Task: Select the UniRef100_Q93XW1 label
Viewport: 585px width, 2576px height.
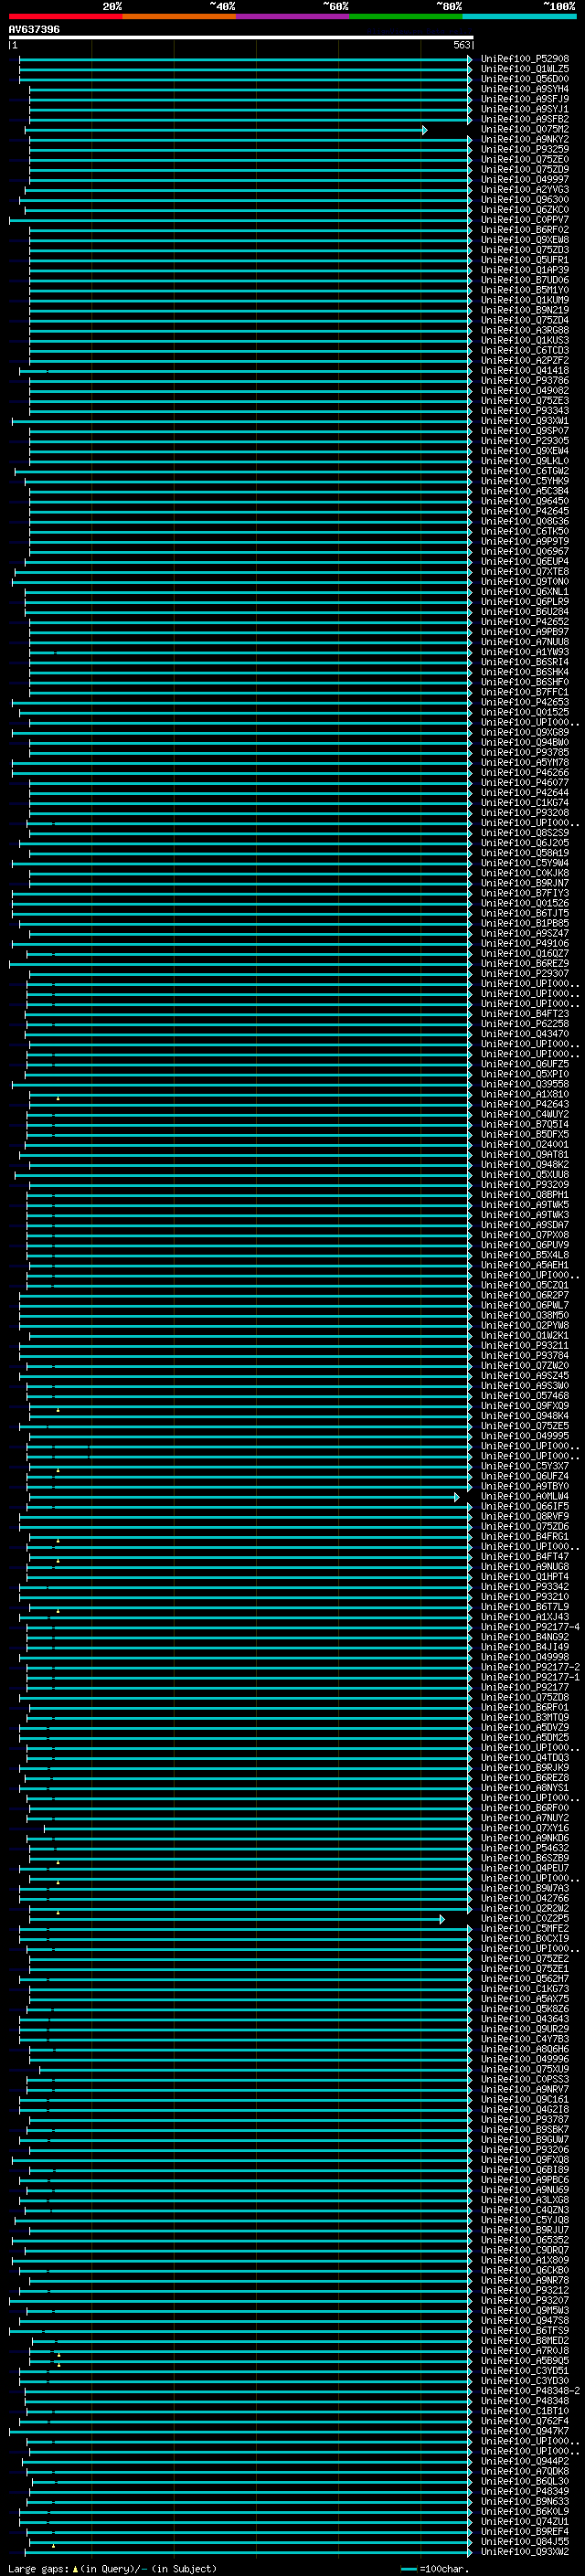Action: pyautogui.click(x=524, y=421)
